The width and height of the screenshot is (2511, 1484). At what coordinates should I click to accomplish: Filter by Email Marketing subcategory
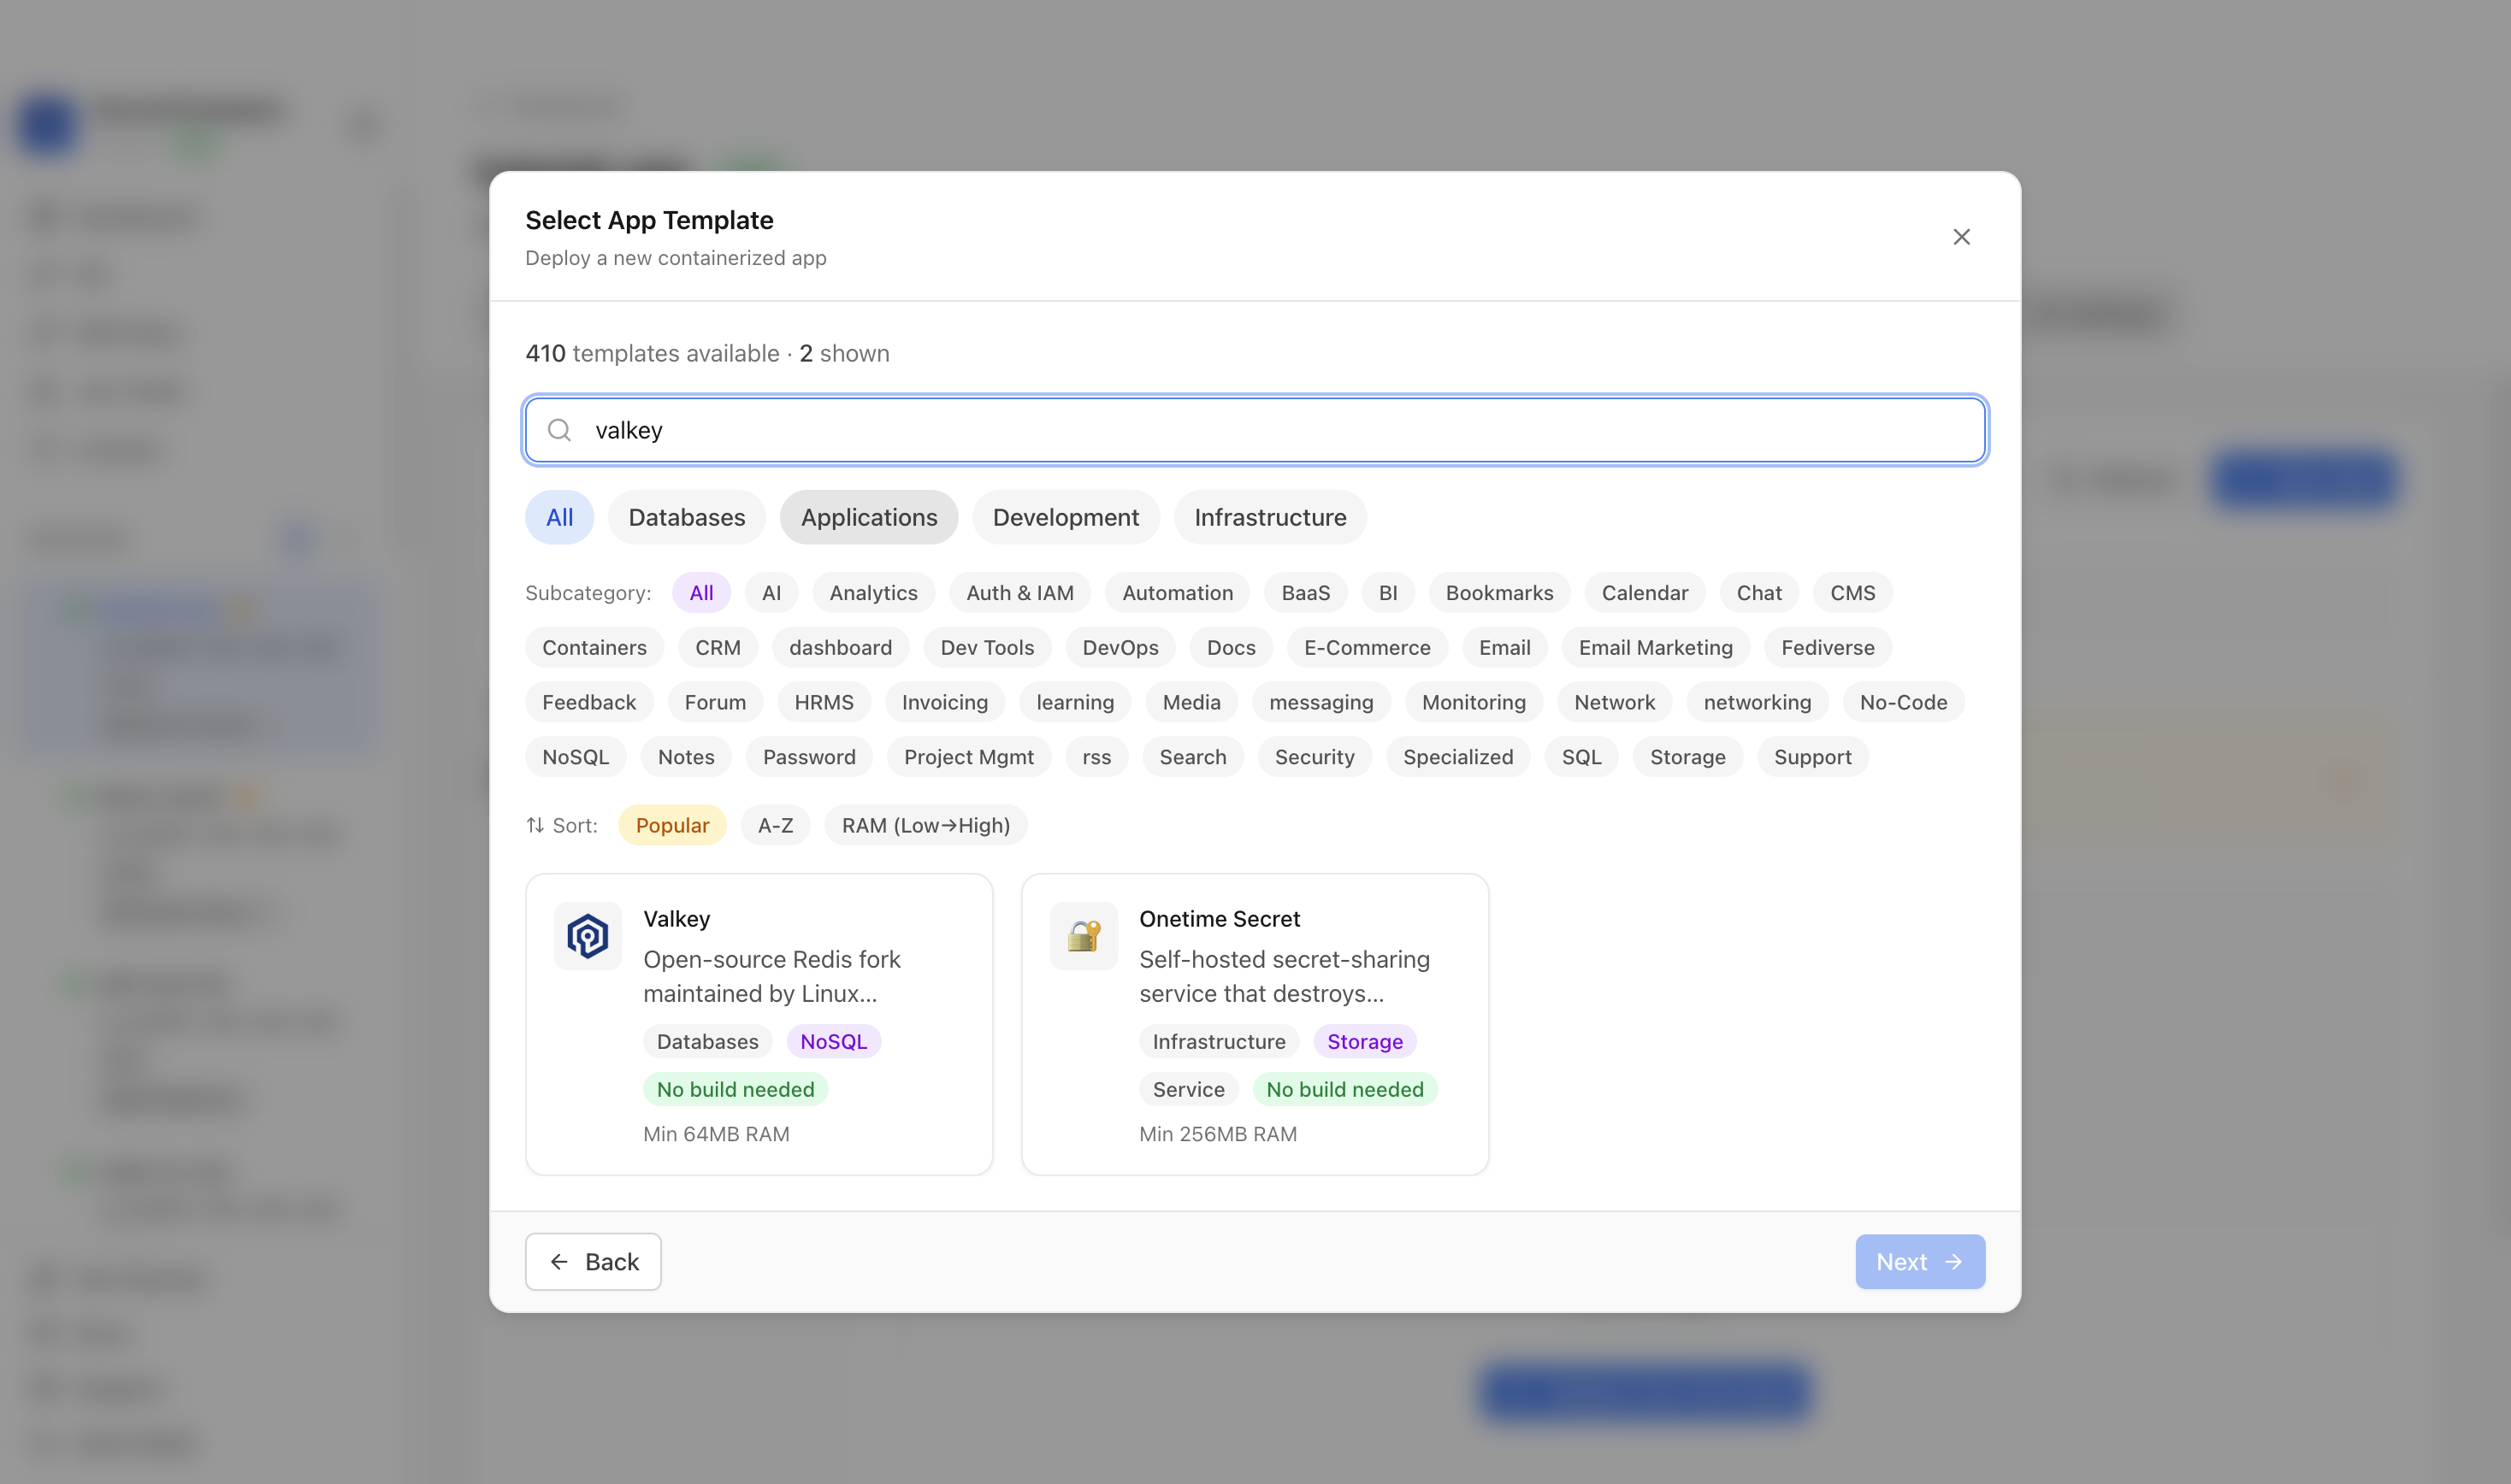tap(1655, 648)
